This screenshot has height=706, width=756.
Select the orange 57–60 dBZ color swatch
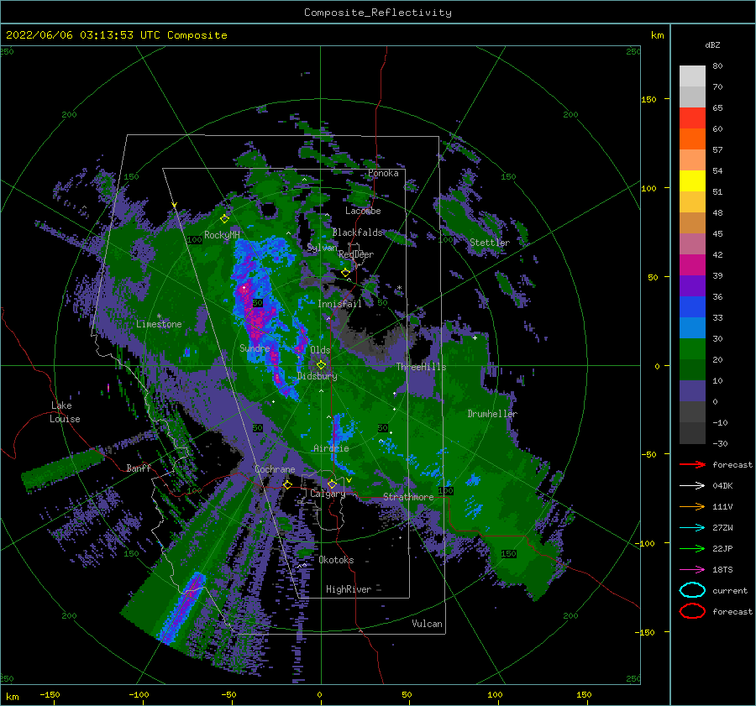(692, 139)
